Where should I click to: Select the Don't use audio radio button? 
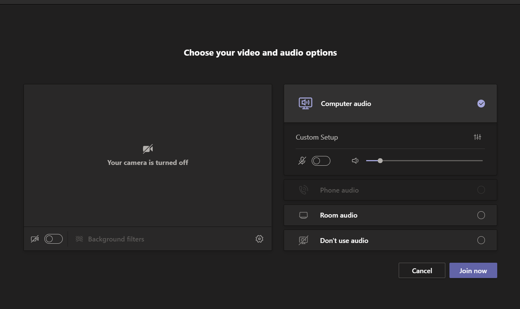481,240
